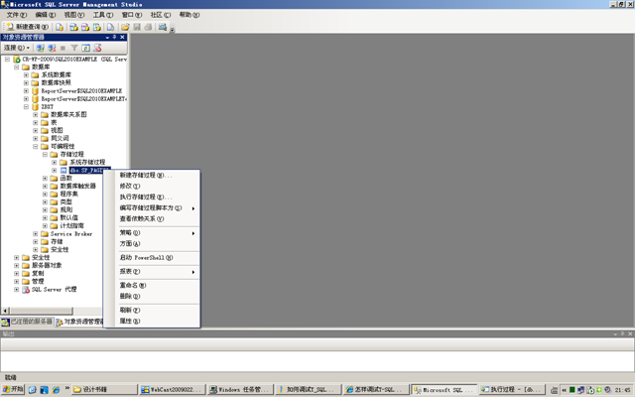
Task: Click the Analysis Services XMLA Query icon
Action: (x=97, y=27)
